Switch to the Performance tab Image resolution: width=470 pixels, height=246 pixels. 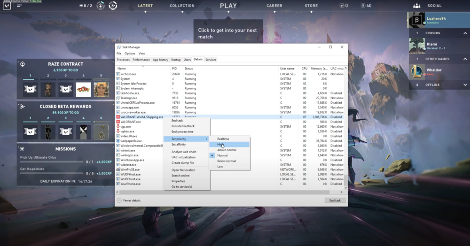[141, 60]
